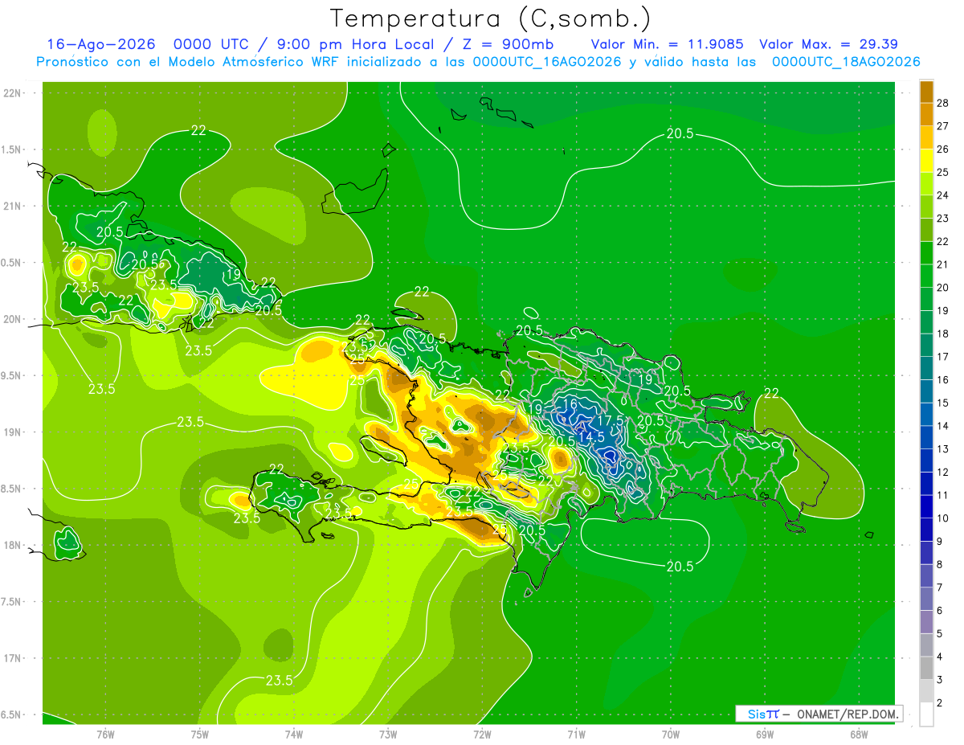Click the gray swatch between 3 and 4
Image resolution: width=964 pixels, height=745 pixels.
(926, 669)
